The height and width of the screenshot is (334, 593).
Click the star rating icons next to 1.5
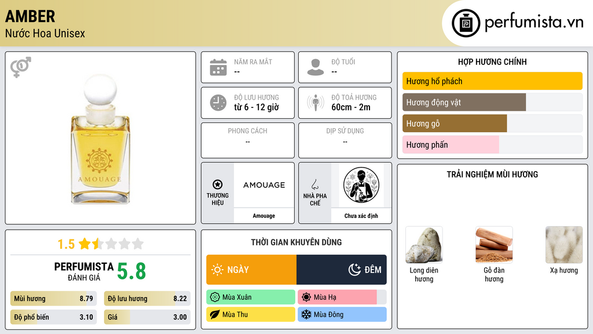point(111,244)
